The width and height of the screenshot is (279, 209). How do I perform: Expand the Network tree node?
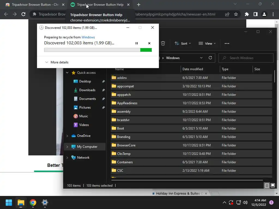[x=67, y=158]
